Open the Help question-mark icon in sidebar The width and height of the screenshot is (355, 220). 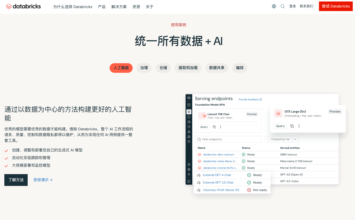pos(189,164)
